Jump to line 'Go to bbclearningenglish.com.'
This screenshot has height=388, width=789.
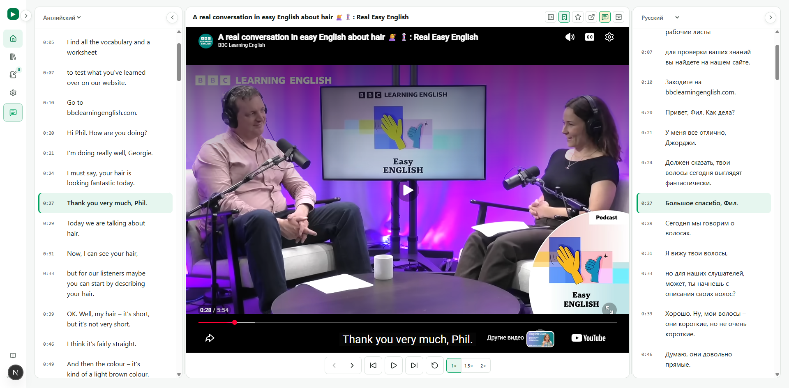pos(106,108)
